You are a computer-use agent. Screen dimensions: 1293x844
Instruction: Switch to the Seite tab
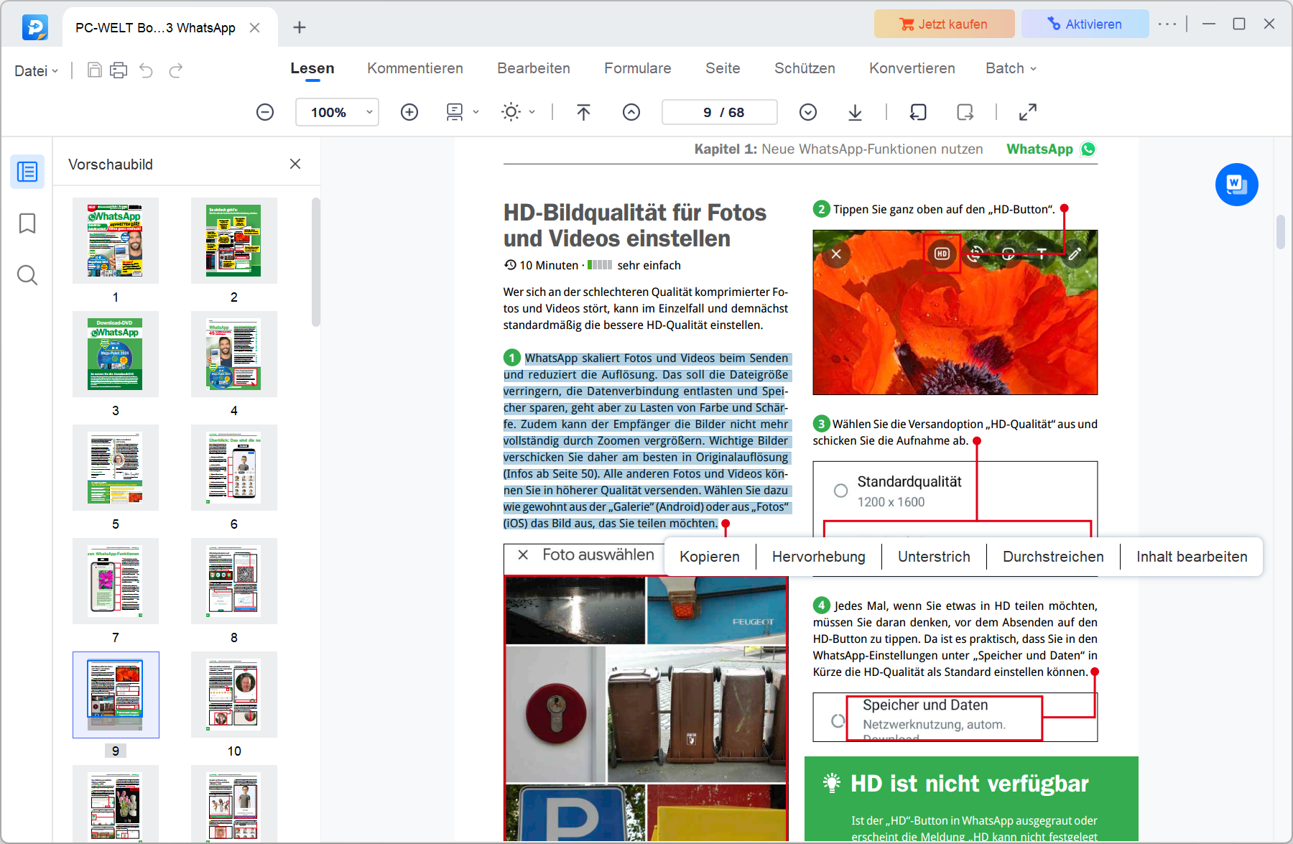coord(723,68)
